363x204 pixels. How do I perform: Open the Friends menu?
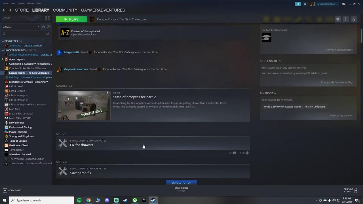[21, 3]
